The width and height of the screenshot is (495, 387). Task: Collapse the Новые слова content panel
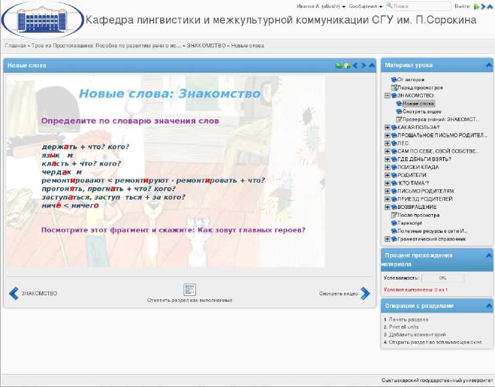(372, 65)
